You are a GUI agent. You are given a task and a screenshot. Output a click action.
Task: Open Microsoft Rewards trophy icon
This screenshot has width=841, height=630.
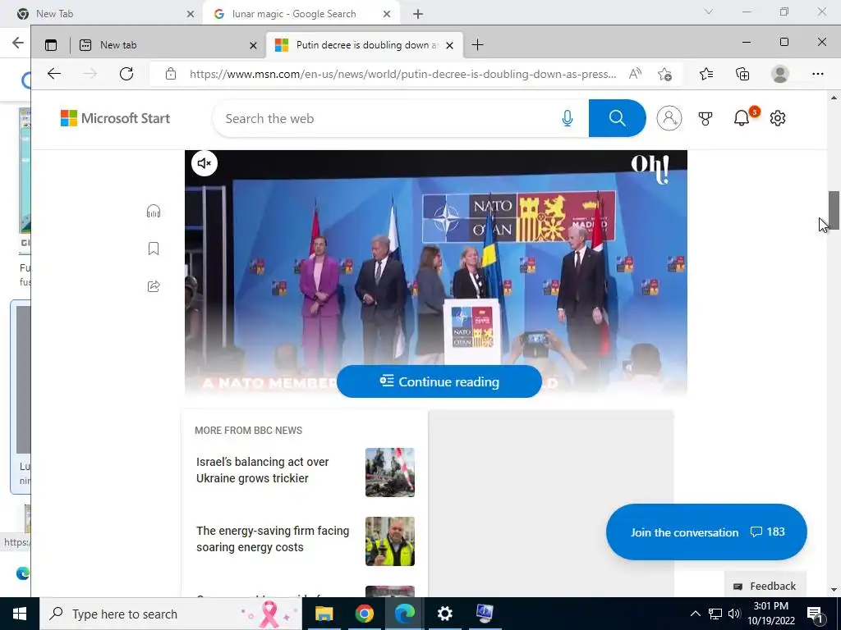click(705, 118)
